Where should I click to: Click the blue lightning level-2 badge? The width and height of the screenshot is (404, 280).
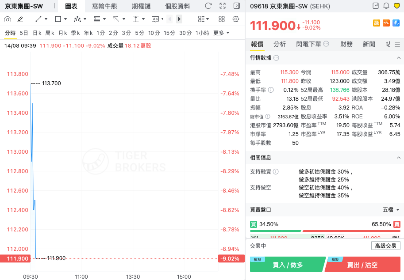pyautogui.click(x=396, y=23)
